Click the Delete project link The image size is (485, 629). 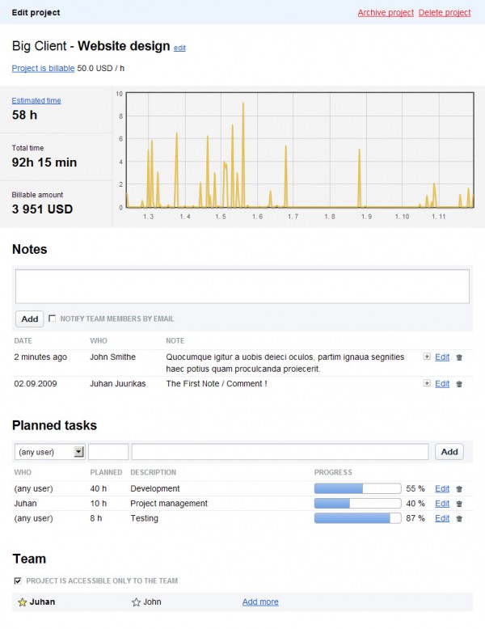coord(445,13)
